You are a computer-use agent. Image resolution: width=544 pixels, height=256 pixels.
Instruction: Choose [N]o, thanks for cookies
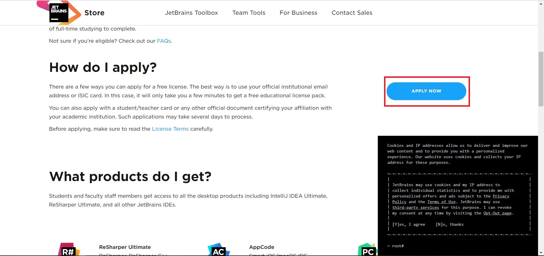point(450,224)
